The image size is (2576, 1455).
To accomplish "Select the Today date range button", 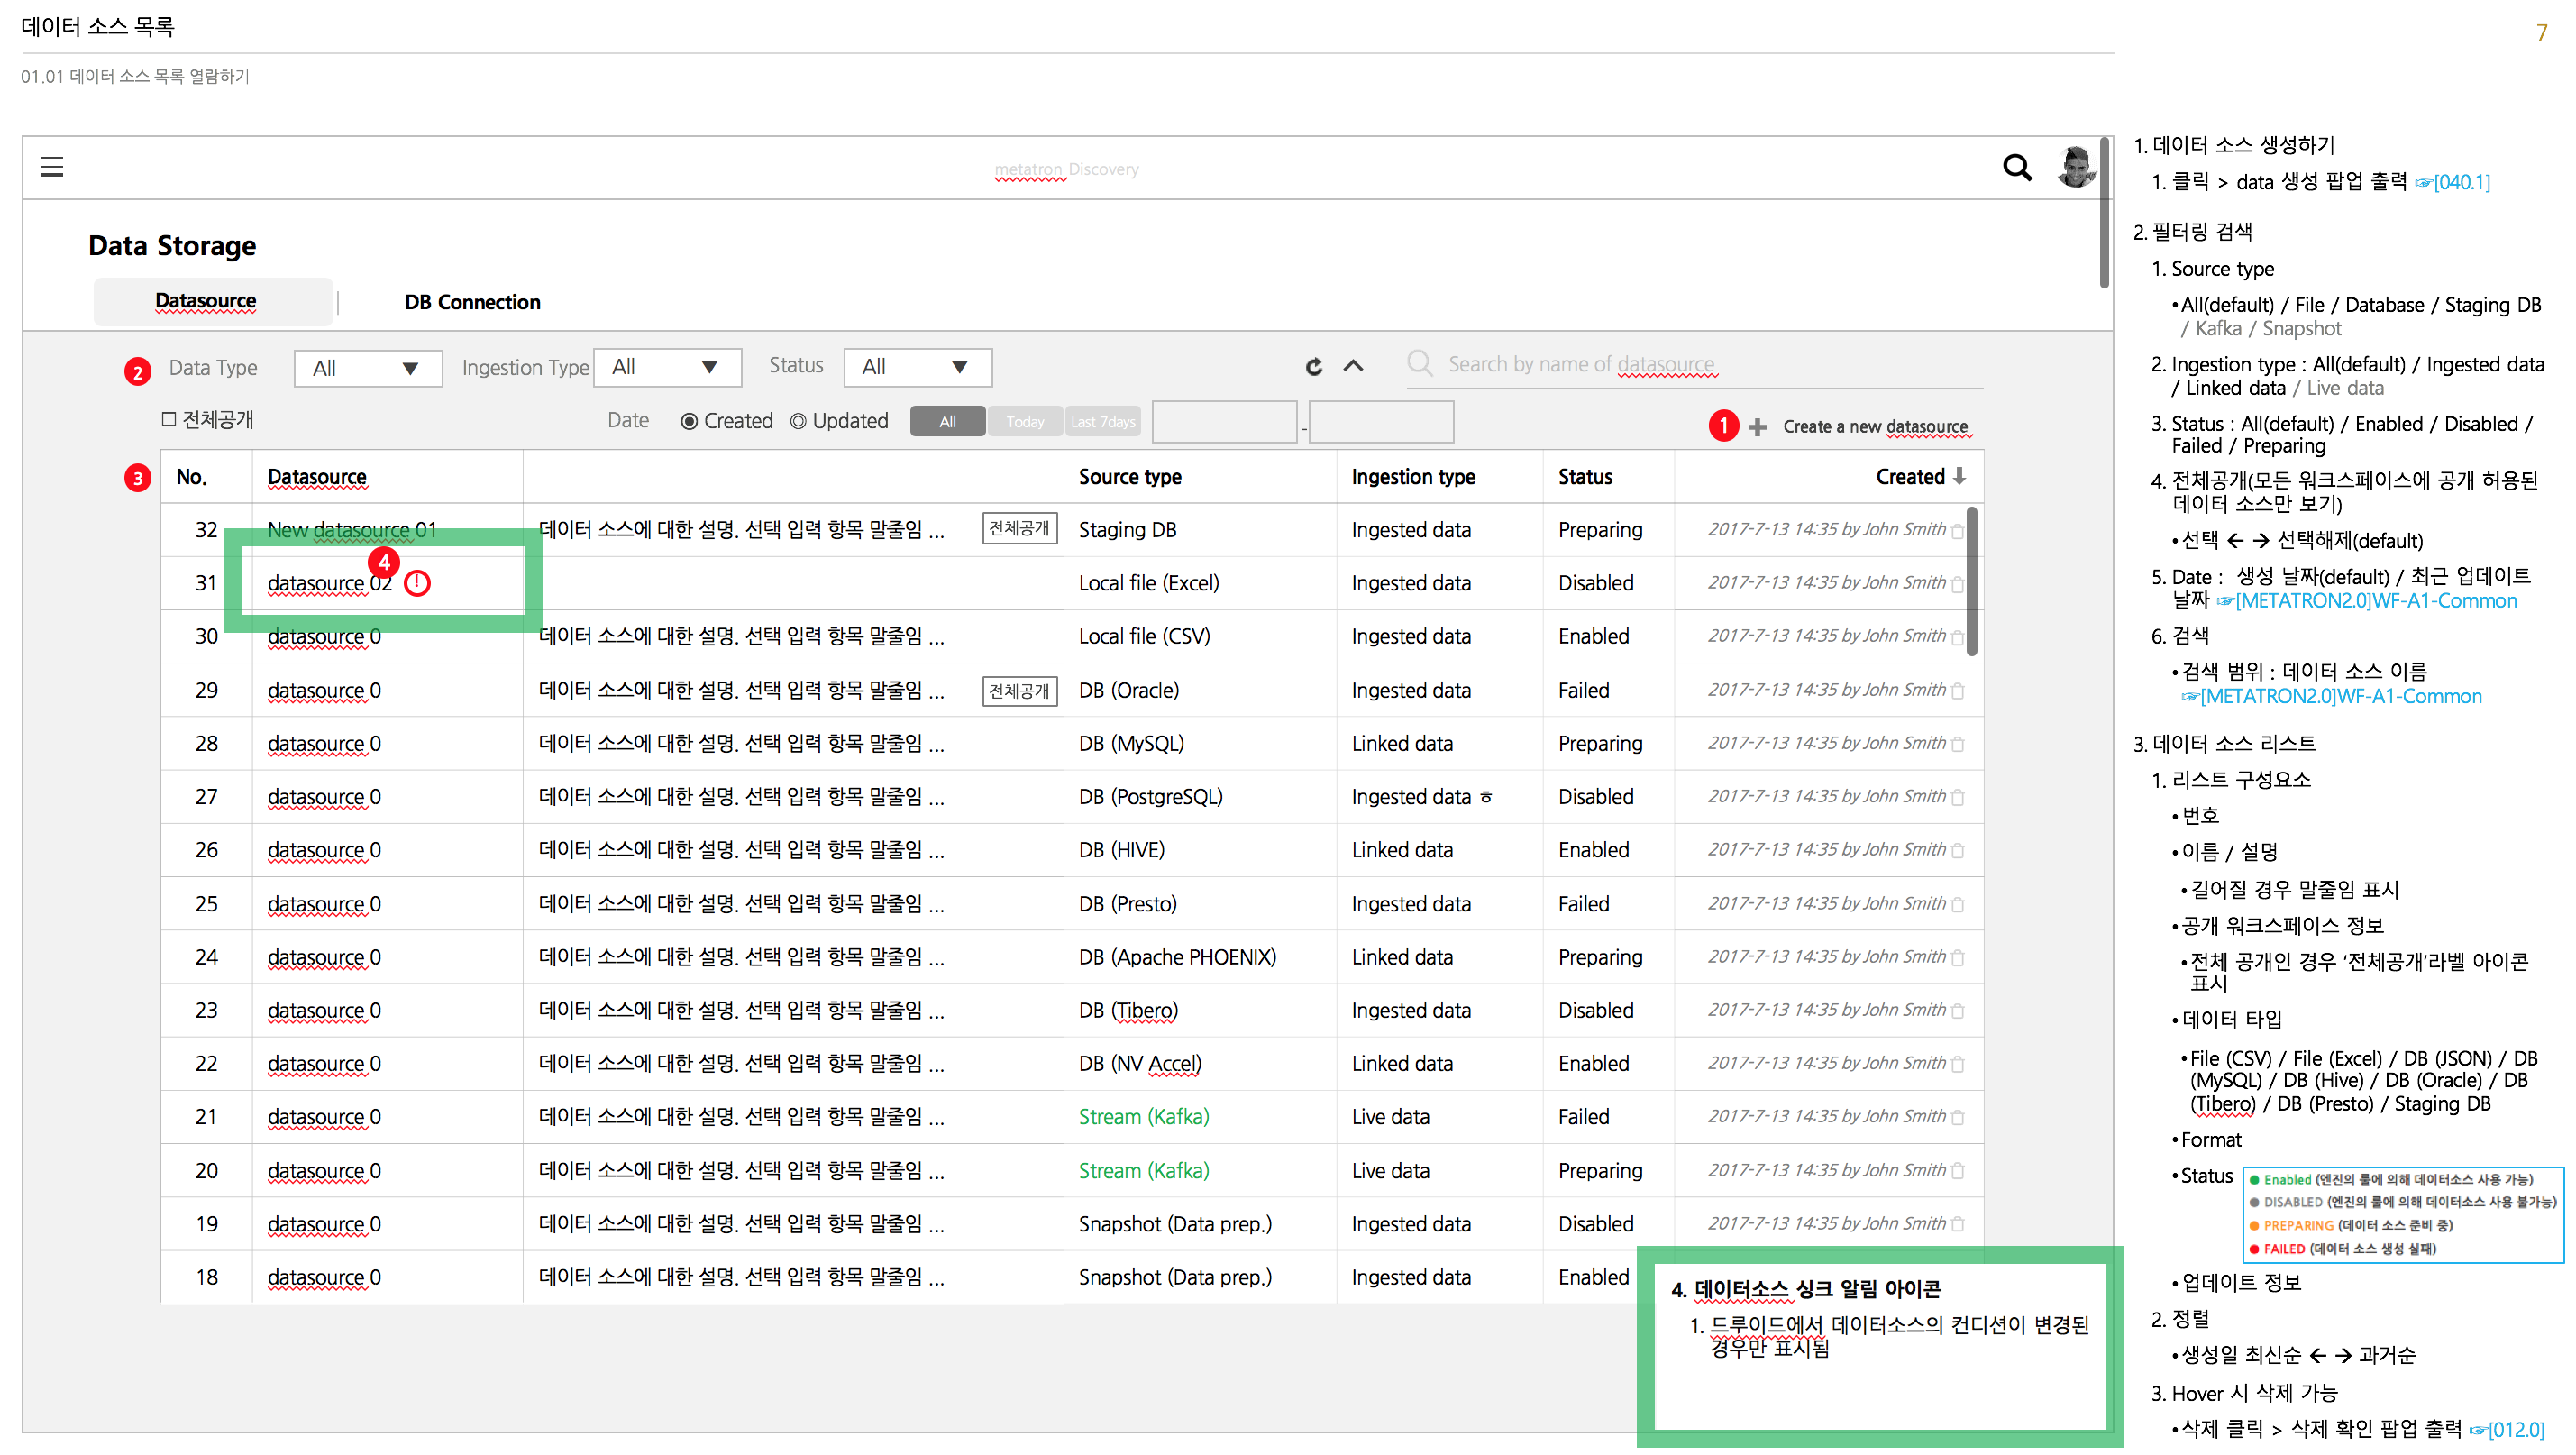I will click(x=1025, y=421).
